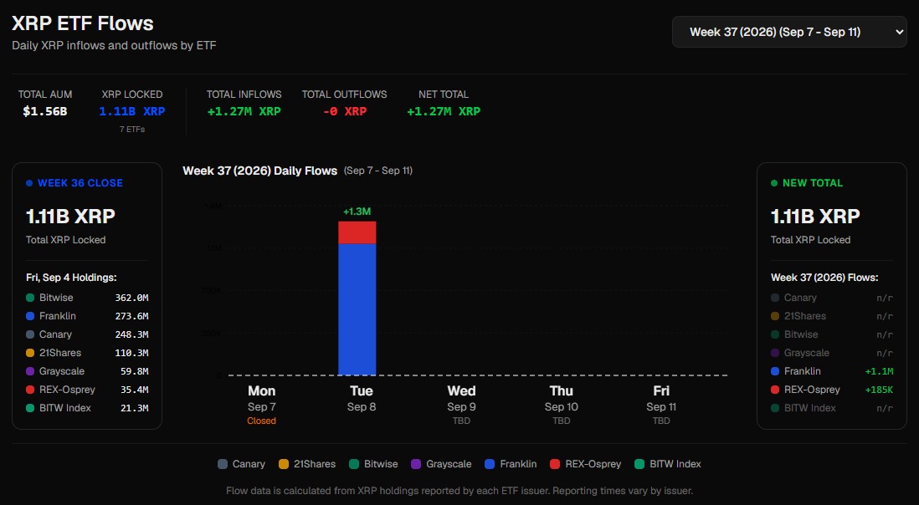Select the Tue Sep 8 axis label
The height and width of the screenshot is (505, 919).
coord(362,399)
